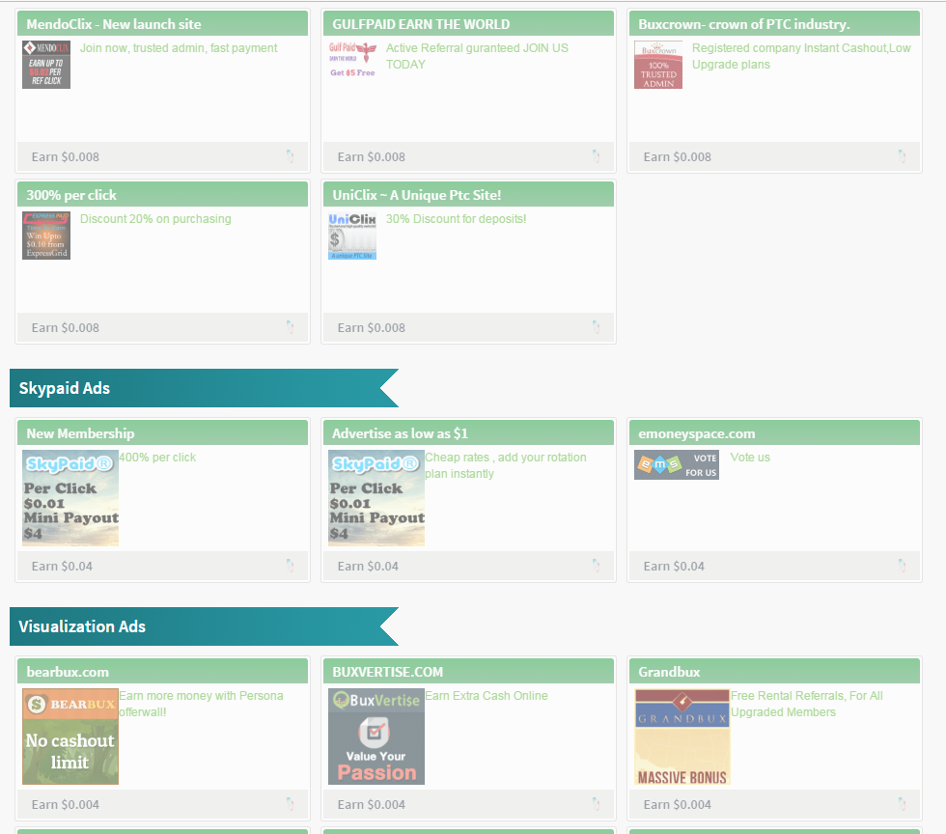
Task: Click '400% per click' description text
Action: 157,457
